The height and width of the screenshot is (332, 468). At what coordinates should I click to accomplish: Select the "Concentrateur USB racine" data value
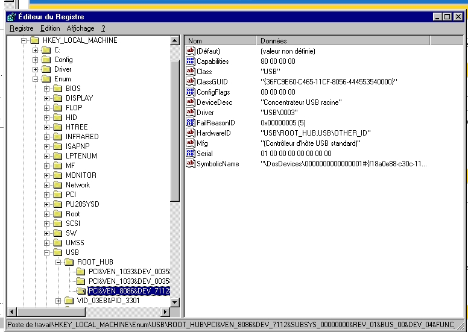click(x=301, y=102)
